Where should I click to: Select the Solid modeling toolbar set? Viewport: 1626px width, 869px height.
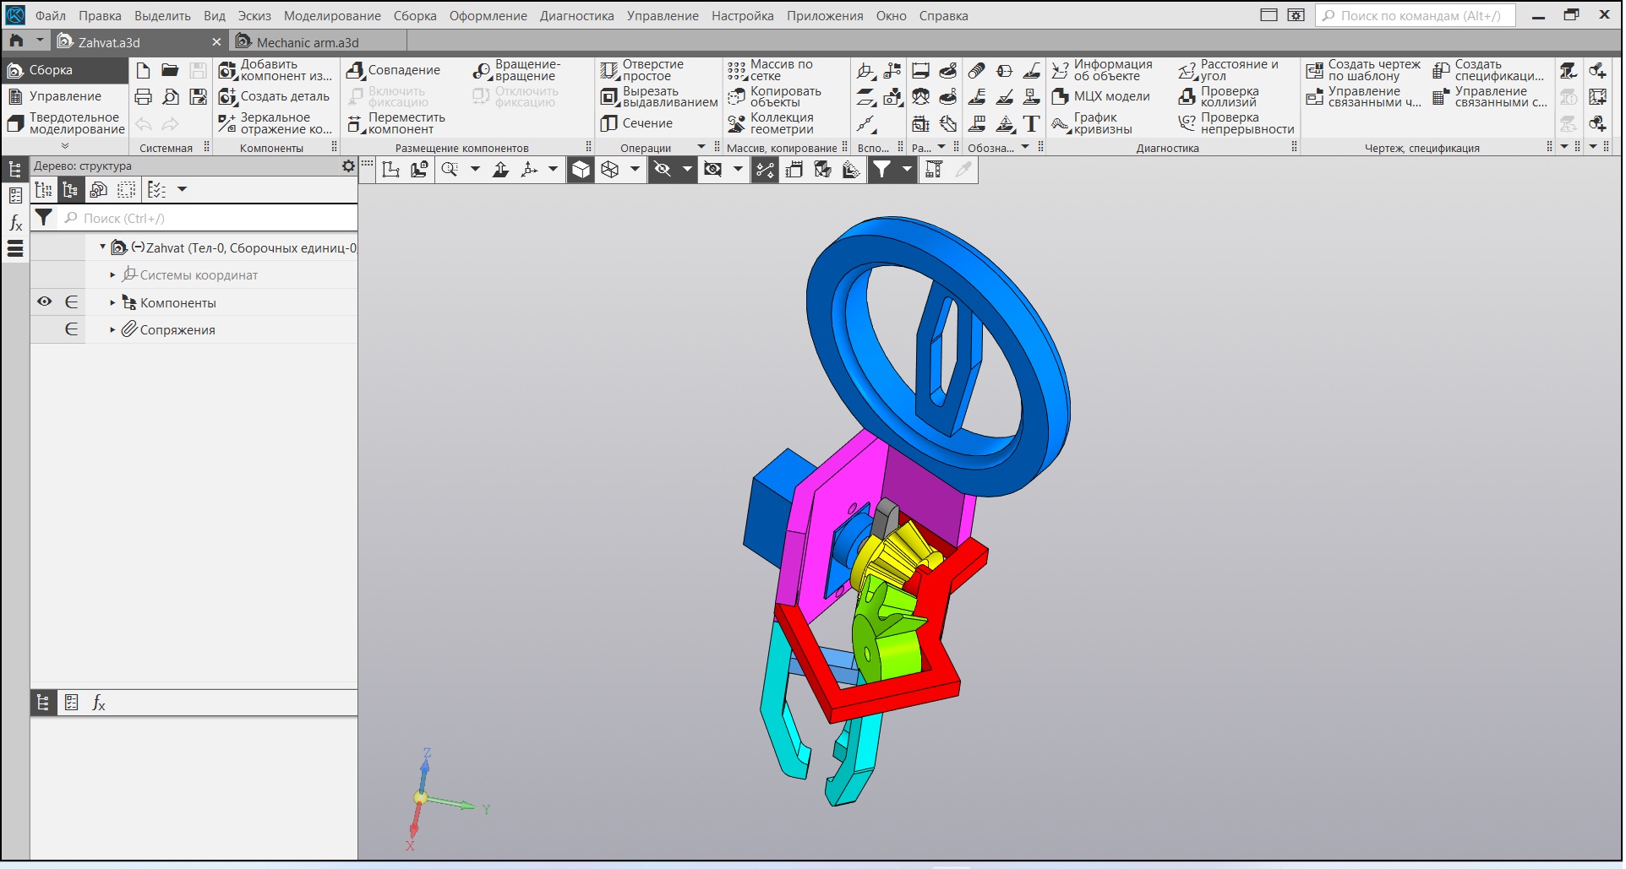[x=65, y=123]
